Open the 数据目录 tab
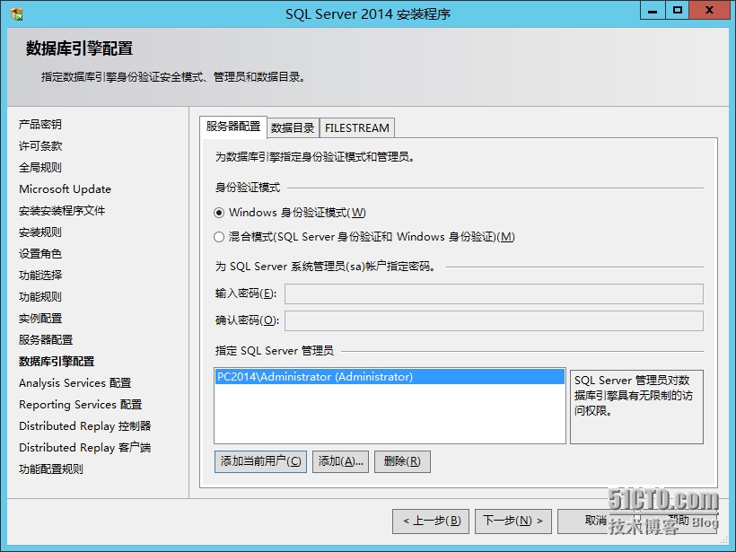The image size is (736, 552). 293,128
